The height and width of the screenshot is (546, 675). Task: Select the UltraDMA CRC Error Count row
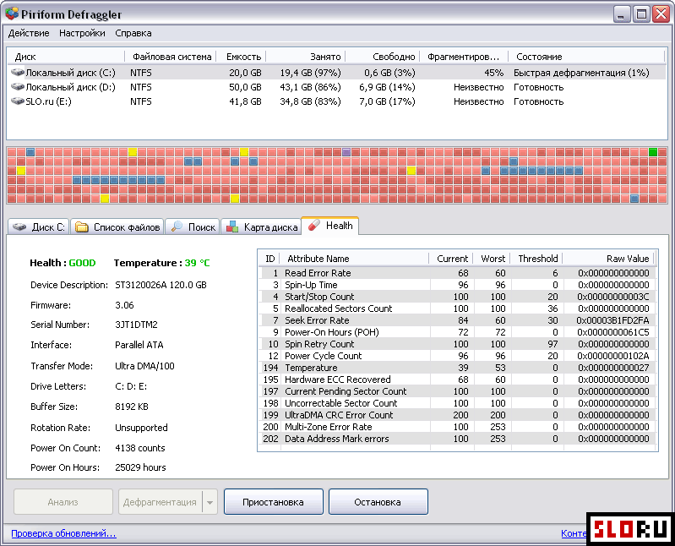pyautogui.click(x=458, y=415)
